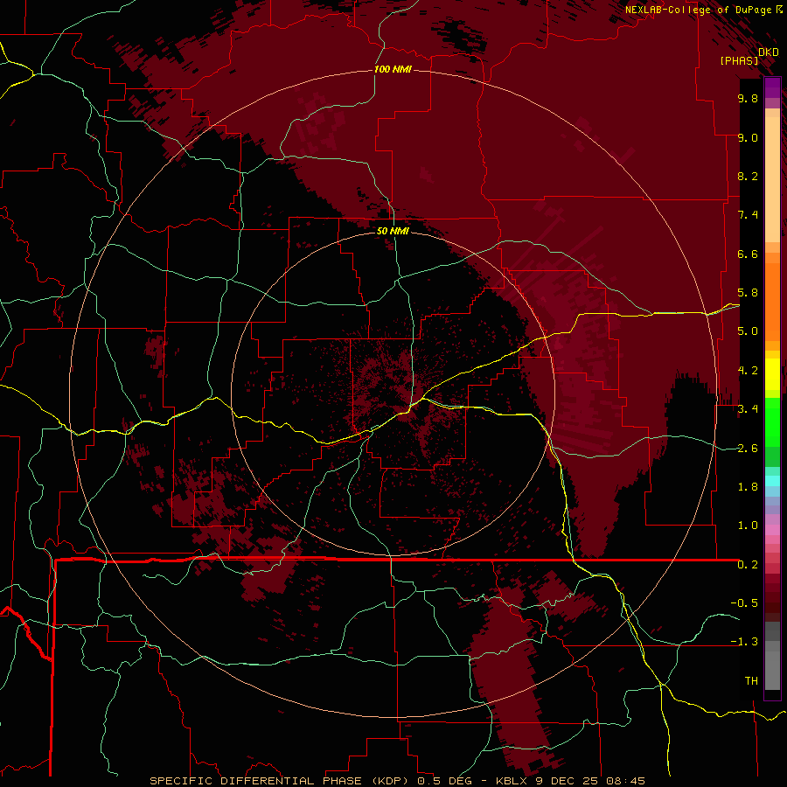Click the 9.0 scale value
The image size is (787, 787).
tap(748, 137)
